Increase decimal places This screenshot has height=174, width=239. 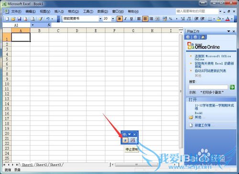click(x=183, y=19)
